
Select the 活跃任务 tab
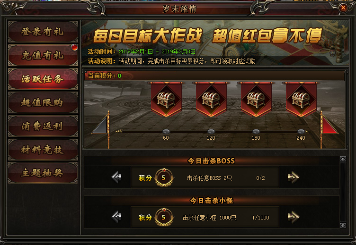click(x=43, y=79)
